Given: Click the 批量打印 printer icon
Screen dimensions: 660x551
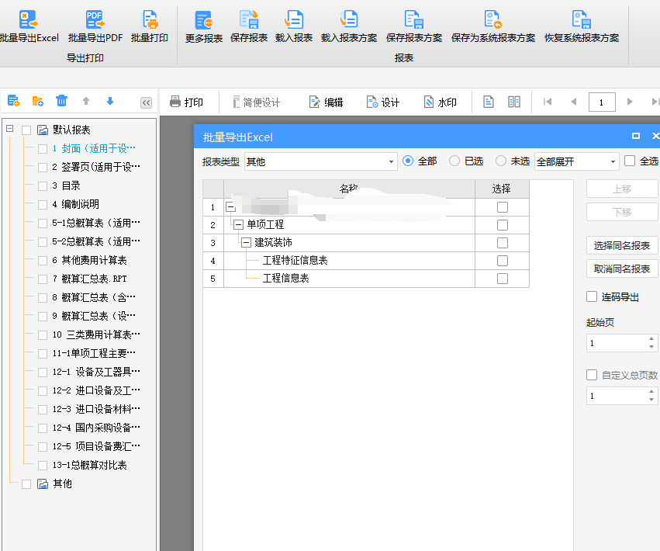Looking at the screenshot, I should pyautogui.click(x=150, y=19).
